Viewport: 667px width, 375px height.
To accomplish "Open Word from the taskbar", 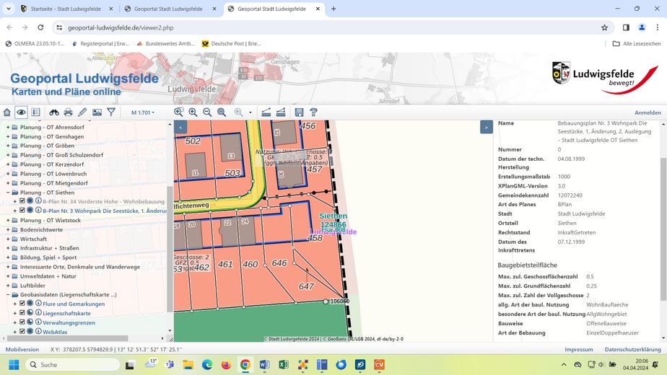I will 264,365.
